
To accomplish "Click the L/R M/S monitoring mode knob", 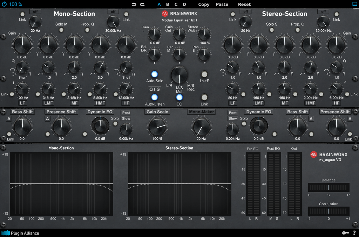I will (179, 75).
